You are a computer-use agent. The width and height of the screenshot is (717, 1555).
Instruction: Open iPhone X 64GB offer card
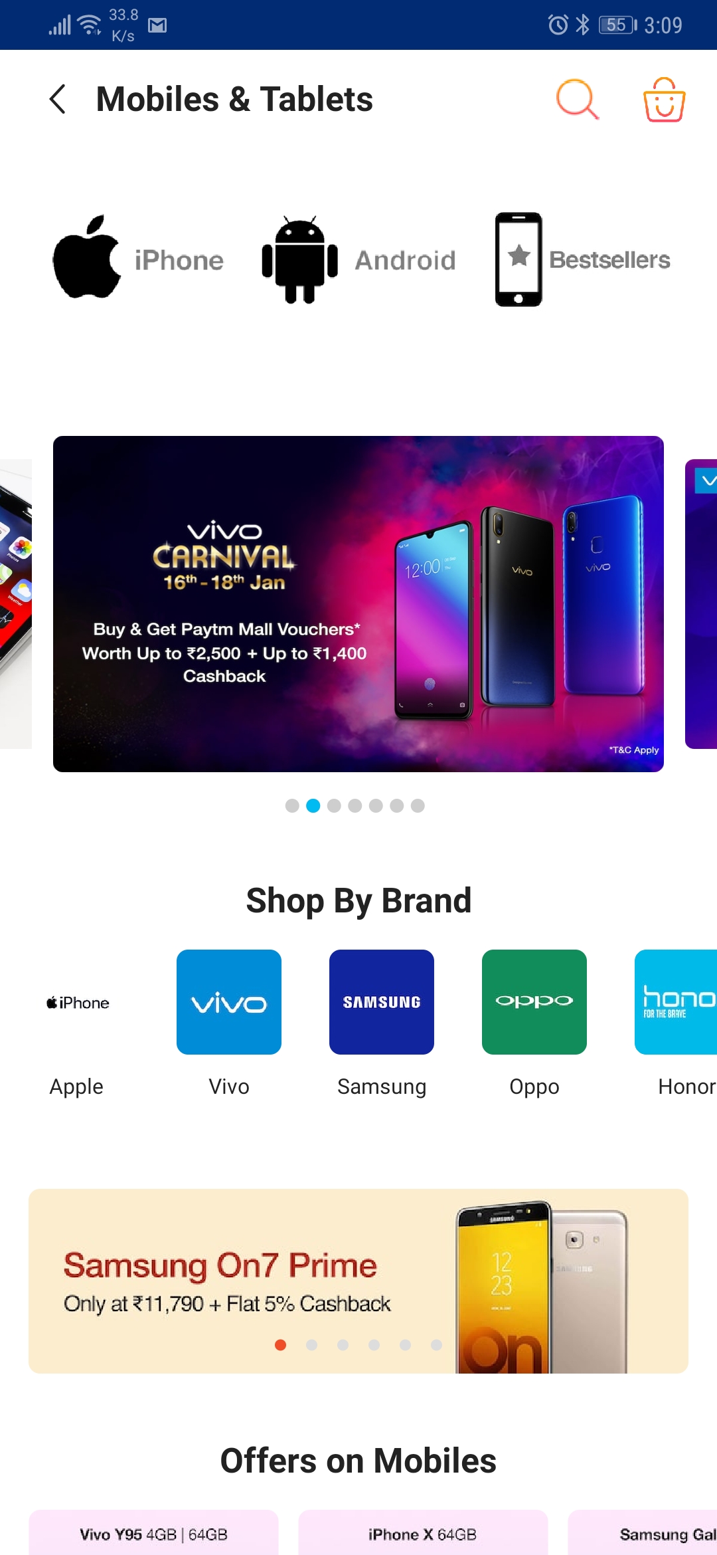(x=423, y=1532)
